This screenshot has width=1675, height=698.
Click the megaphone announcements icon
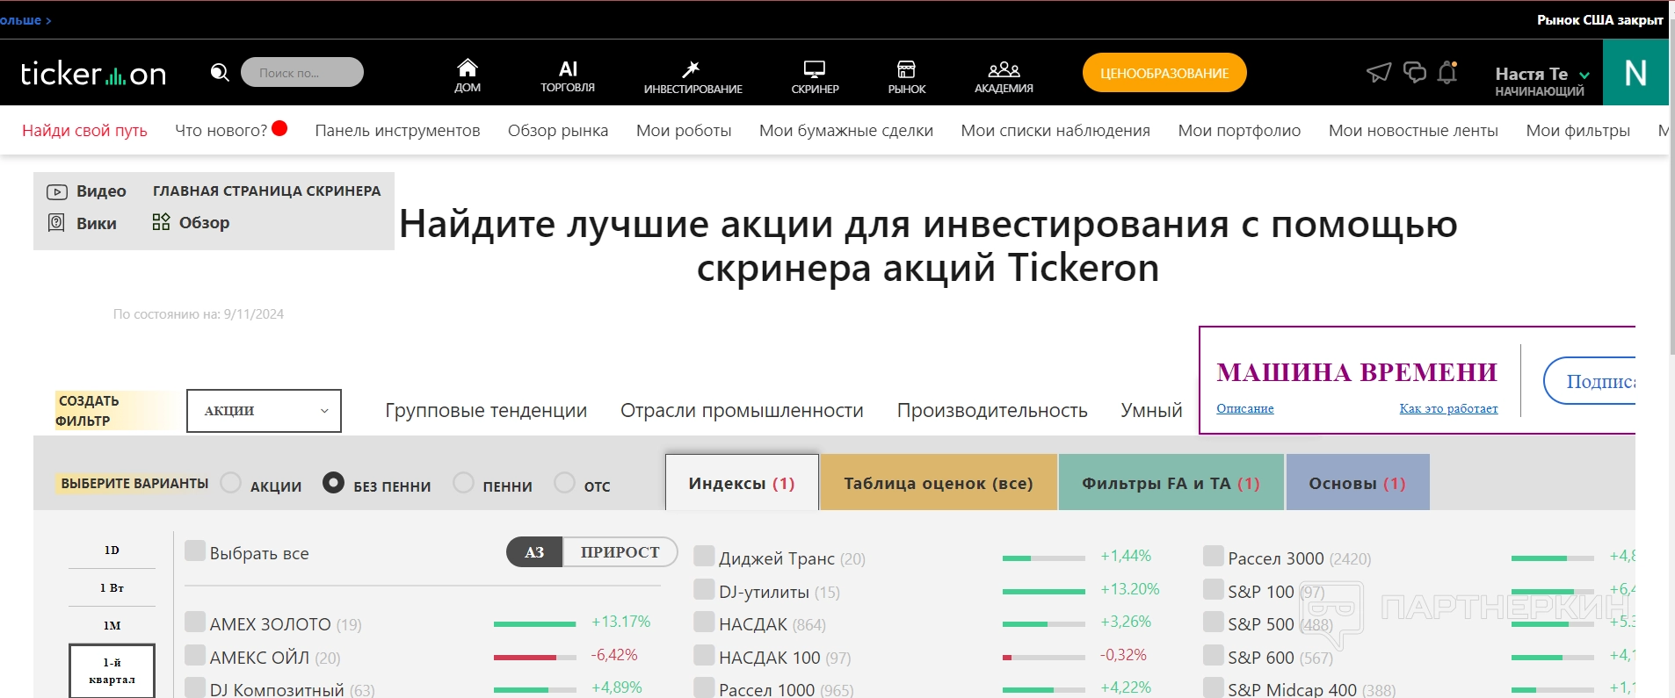(x=1379, y=72)
